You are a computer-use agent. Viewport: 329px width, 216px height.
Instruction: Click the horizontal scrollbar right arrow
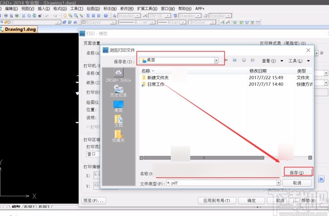click(310, 158)
